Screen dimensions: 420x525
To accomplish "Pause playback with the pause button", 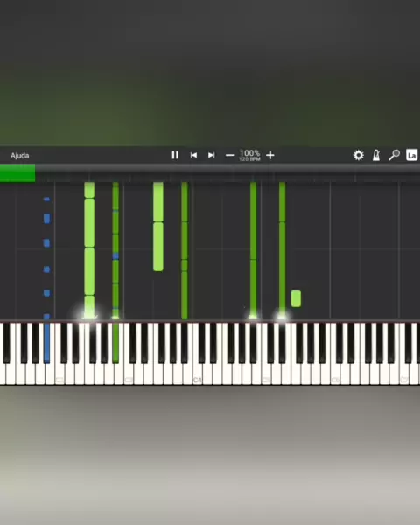I will (175, 155).
